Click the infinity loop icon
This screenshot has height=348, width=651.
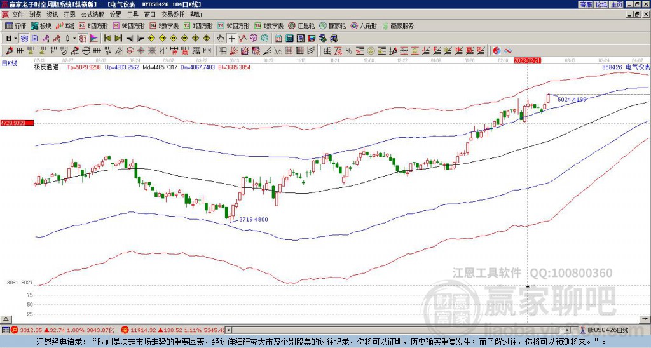click(x=508, y=51)
